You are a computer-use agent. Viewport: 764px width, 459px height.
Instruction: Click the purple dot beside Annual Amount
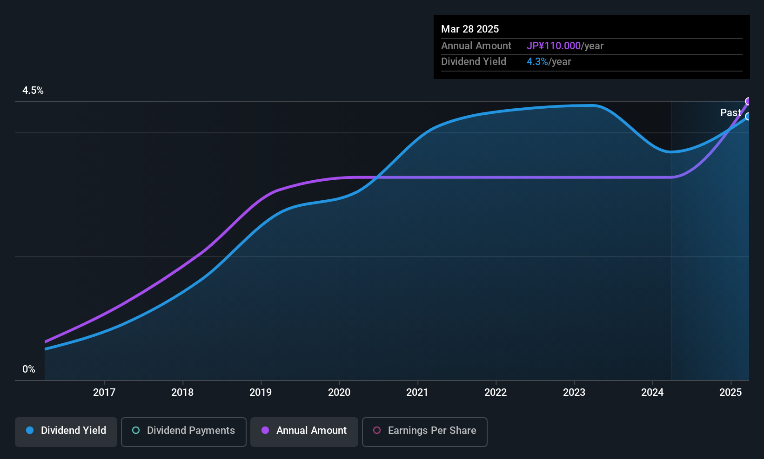pos(265,431)
